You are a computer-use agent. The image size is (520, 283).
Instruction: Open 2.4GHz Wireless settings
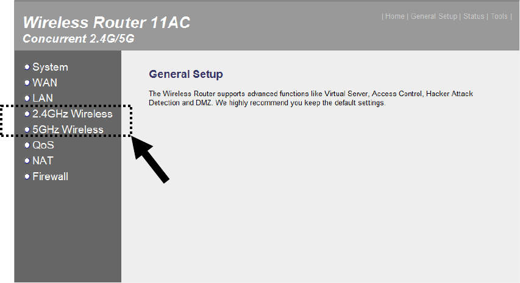coord(73,114)
